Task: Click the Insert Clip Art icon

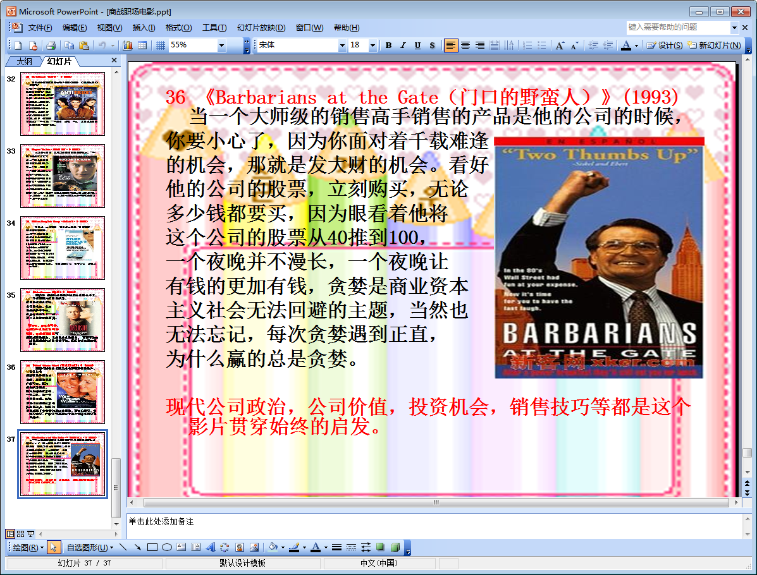Action: click(x=239, y=547)
